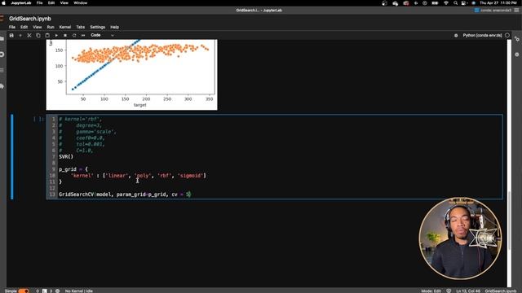Paste cell using the clipboard icon
The height and width of the screenshot is (293, 522).
click(x=47, y=35)
